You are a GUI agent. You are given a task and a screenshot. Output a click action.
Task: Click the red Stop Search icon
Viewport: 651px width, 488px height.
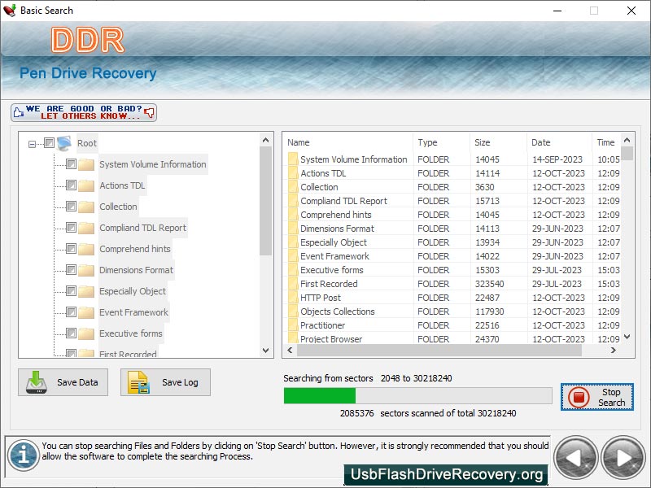579,397
